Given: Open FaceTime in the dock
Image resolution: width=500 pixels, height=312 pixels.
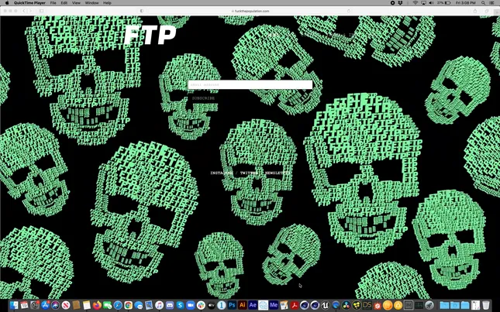Looking at the screenshot, I should click(108, 305).
